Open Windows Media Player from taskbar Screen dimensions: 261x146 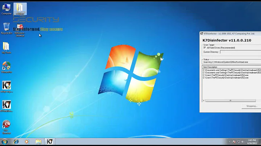pos(26,142)
